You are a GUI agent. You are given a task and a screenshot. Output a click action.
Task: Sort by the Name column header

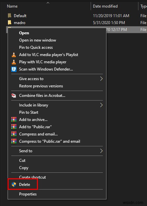pos(12,6)
